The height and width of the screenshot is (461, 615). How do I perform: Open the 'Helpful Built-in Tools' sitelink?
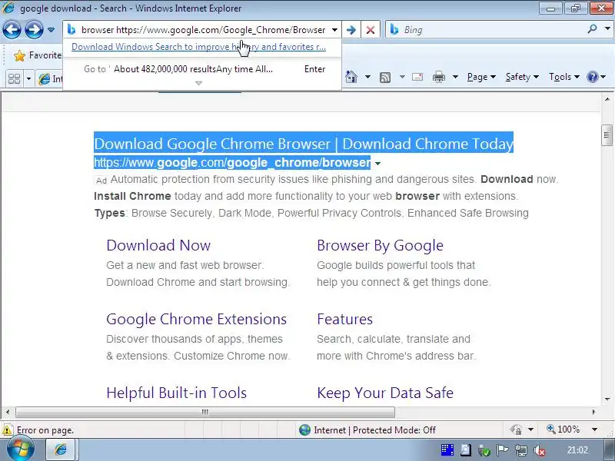(177, 393)
